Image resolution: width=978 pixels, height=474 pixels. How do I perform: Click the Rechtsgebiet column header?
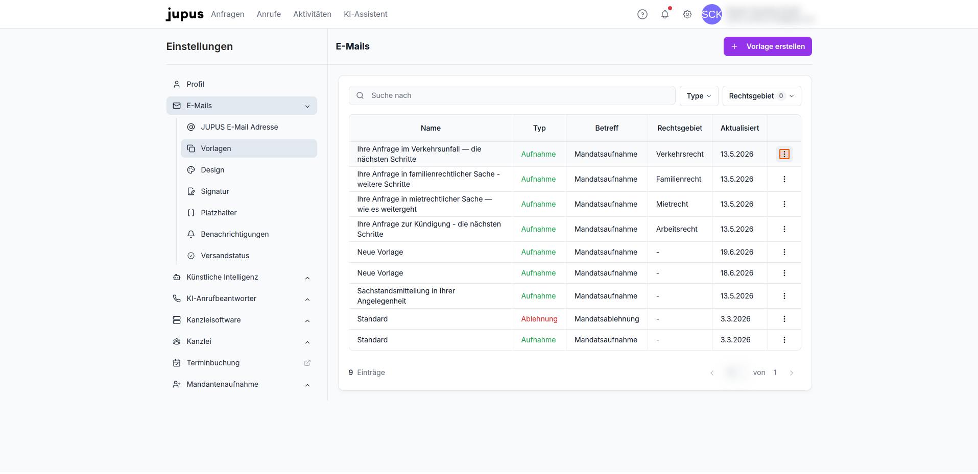[680, 128]
